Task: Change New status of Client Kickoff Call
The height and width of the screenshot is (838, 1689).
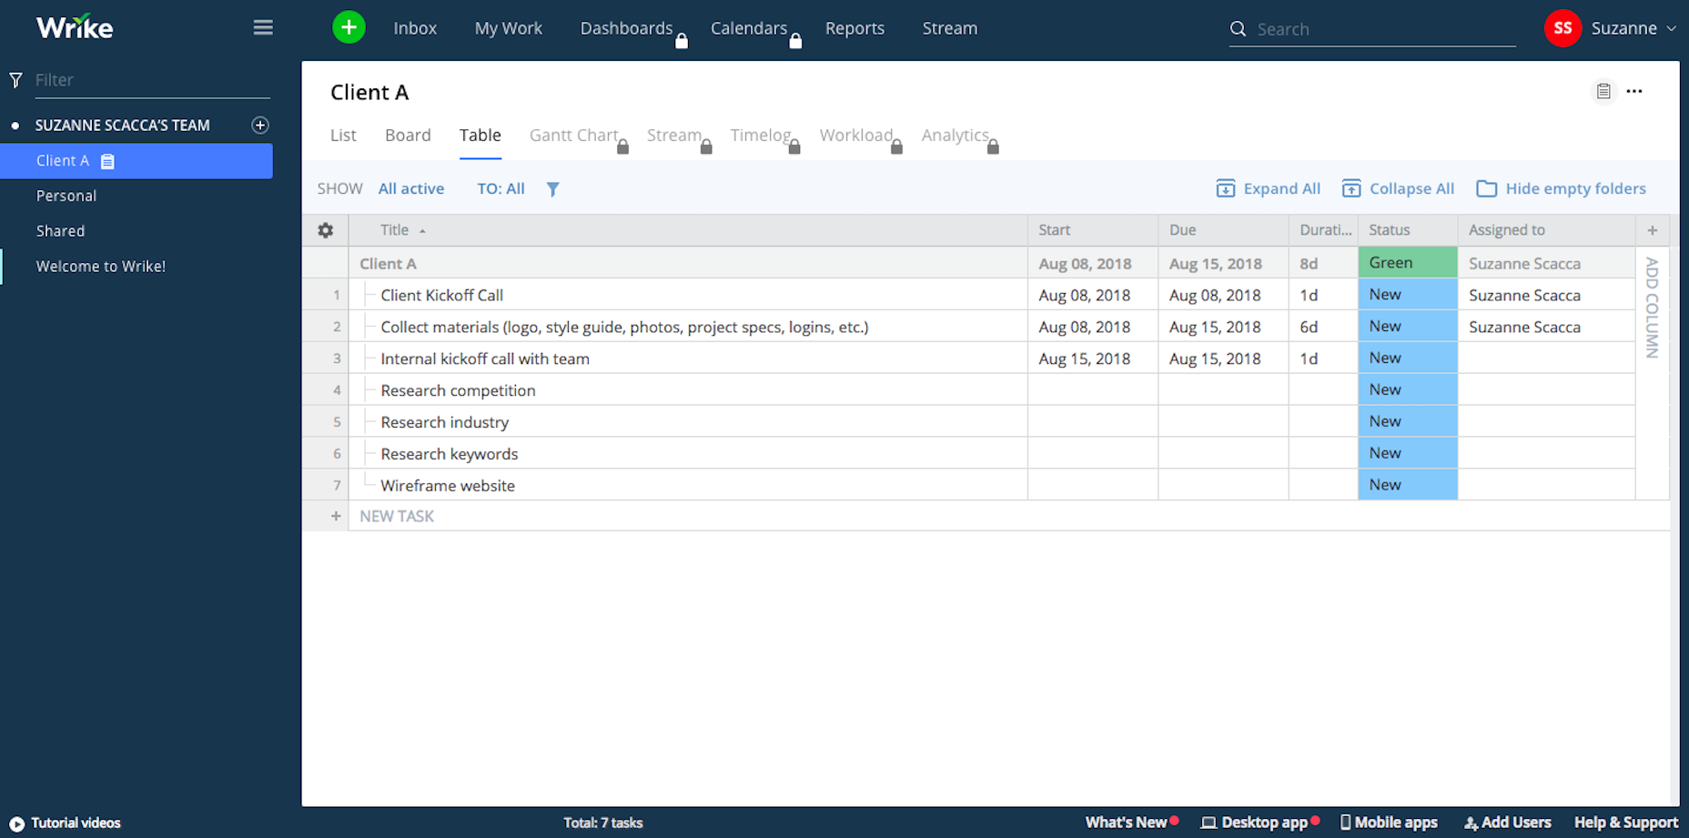Action: click(1408, 295)
